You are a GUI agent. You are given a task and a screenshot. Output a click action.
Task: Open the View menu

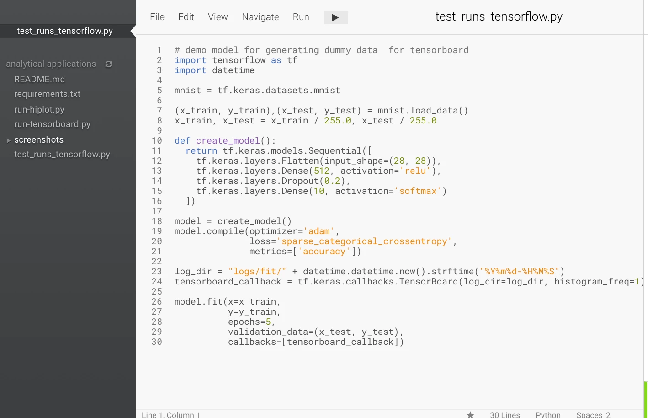click(218, 17)
